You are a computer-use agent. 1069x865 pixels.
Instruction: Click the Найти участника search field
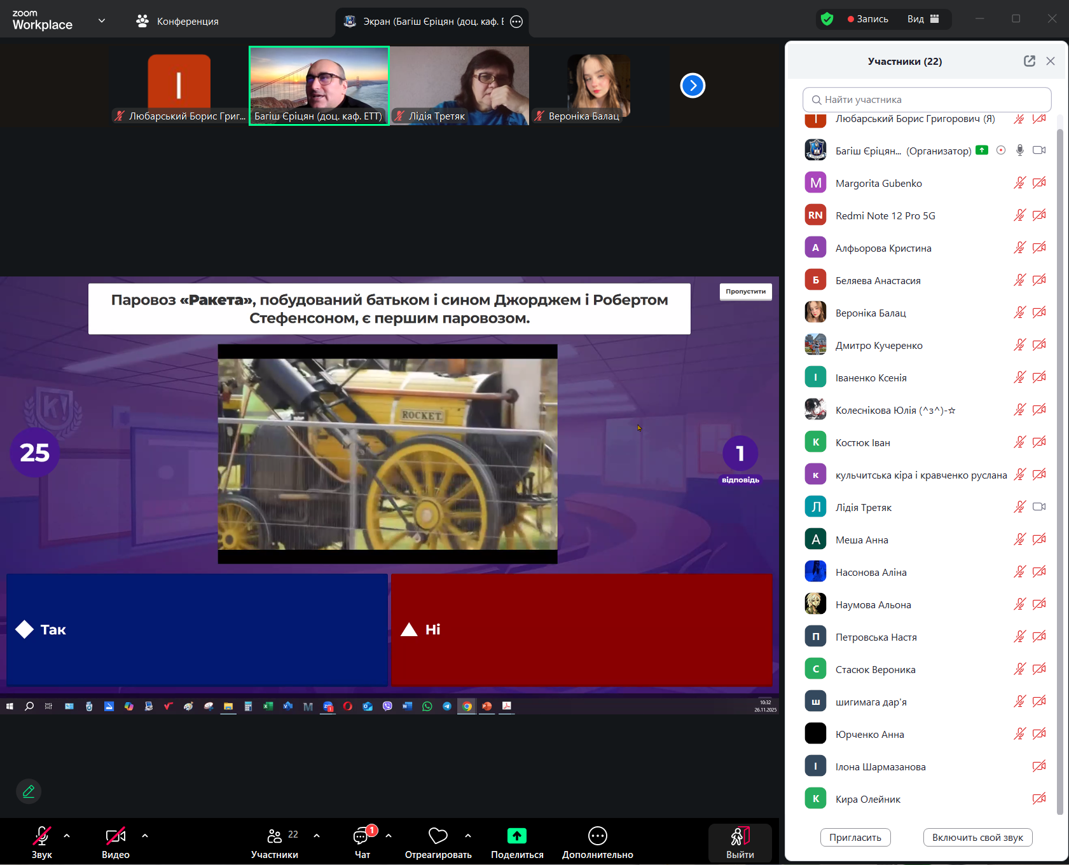(x=927, y=100)
